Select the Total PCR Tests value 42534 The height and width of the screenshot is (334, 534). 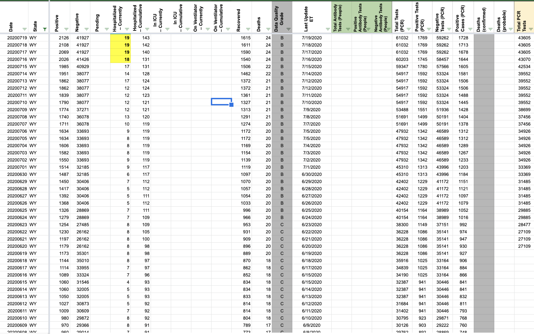pyautogui.click(x=524, y=66)
